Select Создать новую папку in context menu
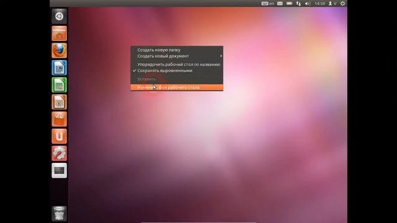The width and height of the screenshot is (397, 223). click(177, 50)
